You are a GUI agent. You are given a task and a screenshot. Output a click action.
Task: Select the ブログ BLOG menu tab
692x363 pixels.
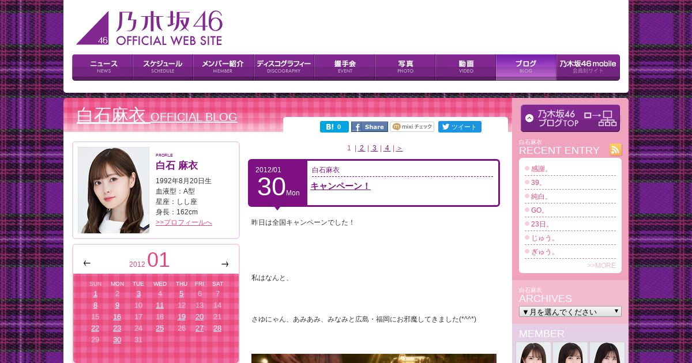point(526,67)
